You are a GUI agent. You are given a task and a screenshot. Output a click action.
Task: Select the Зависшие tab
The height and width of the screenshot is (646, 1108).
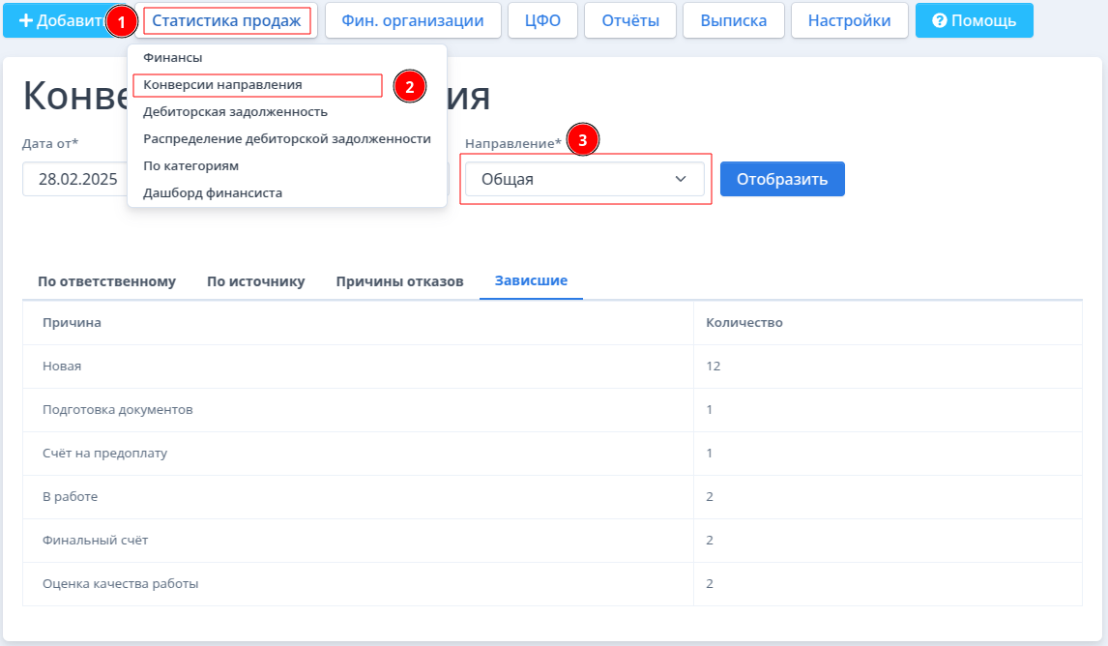click(531, 280)
